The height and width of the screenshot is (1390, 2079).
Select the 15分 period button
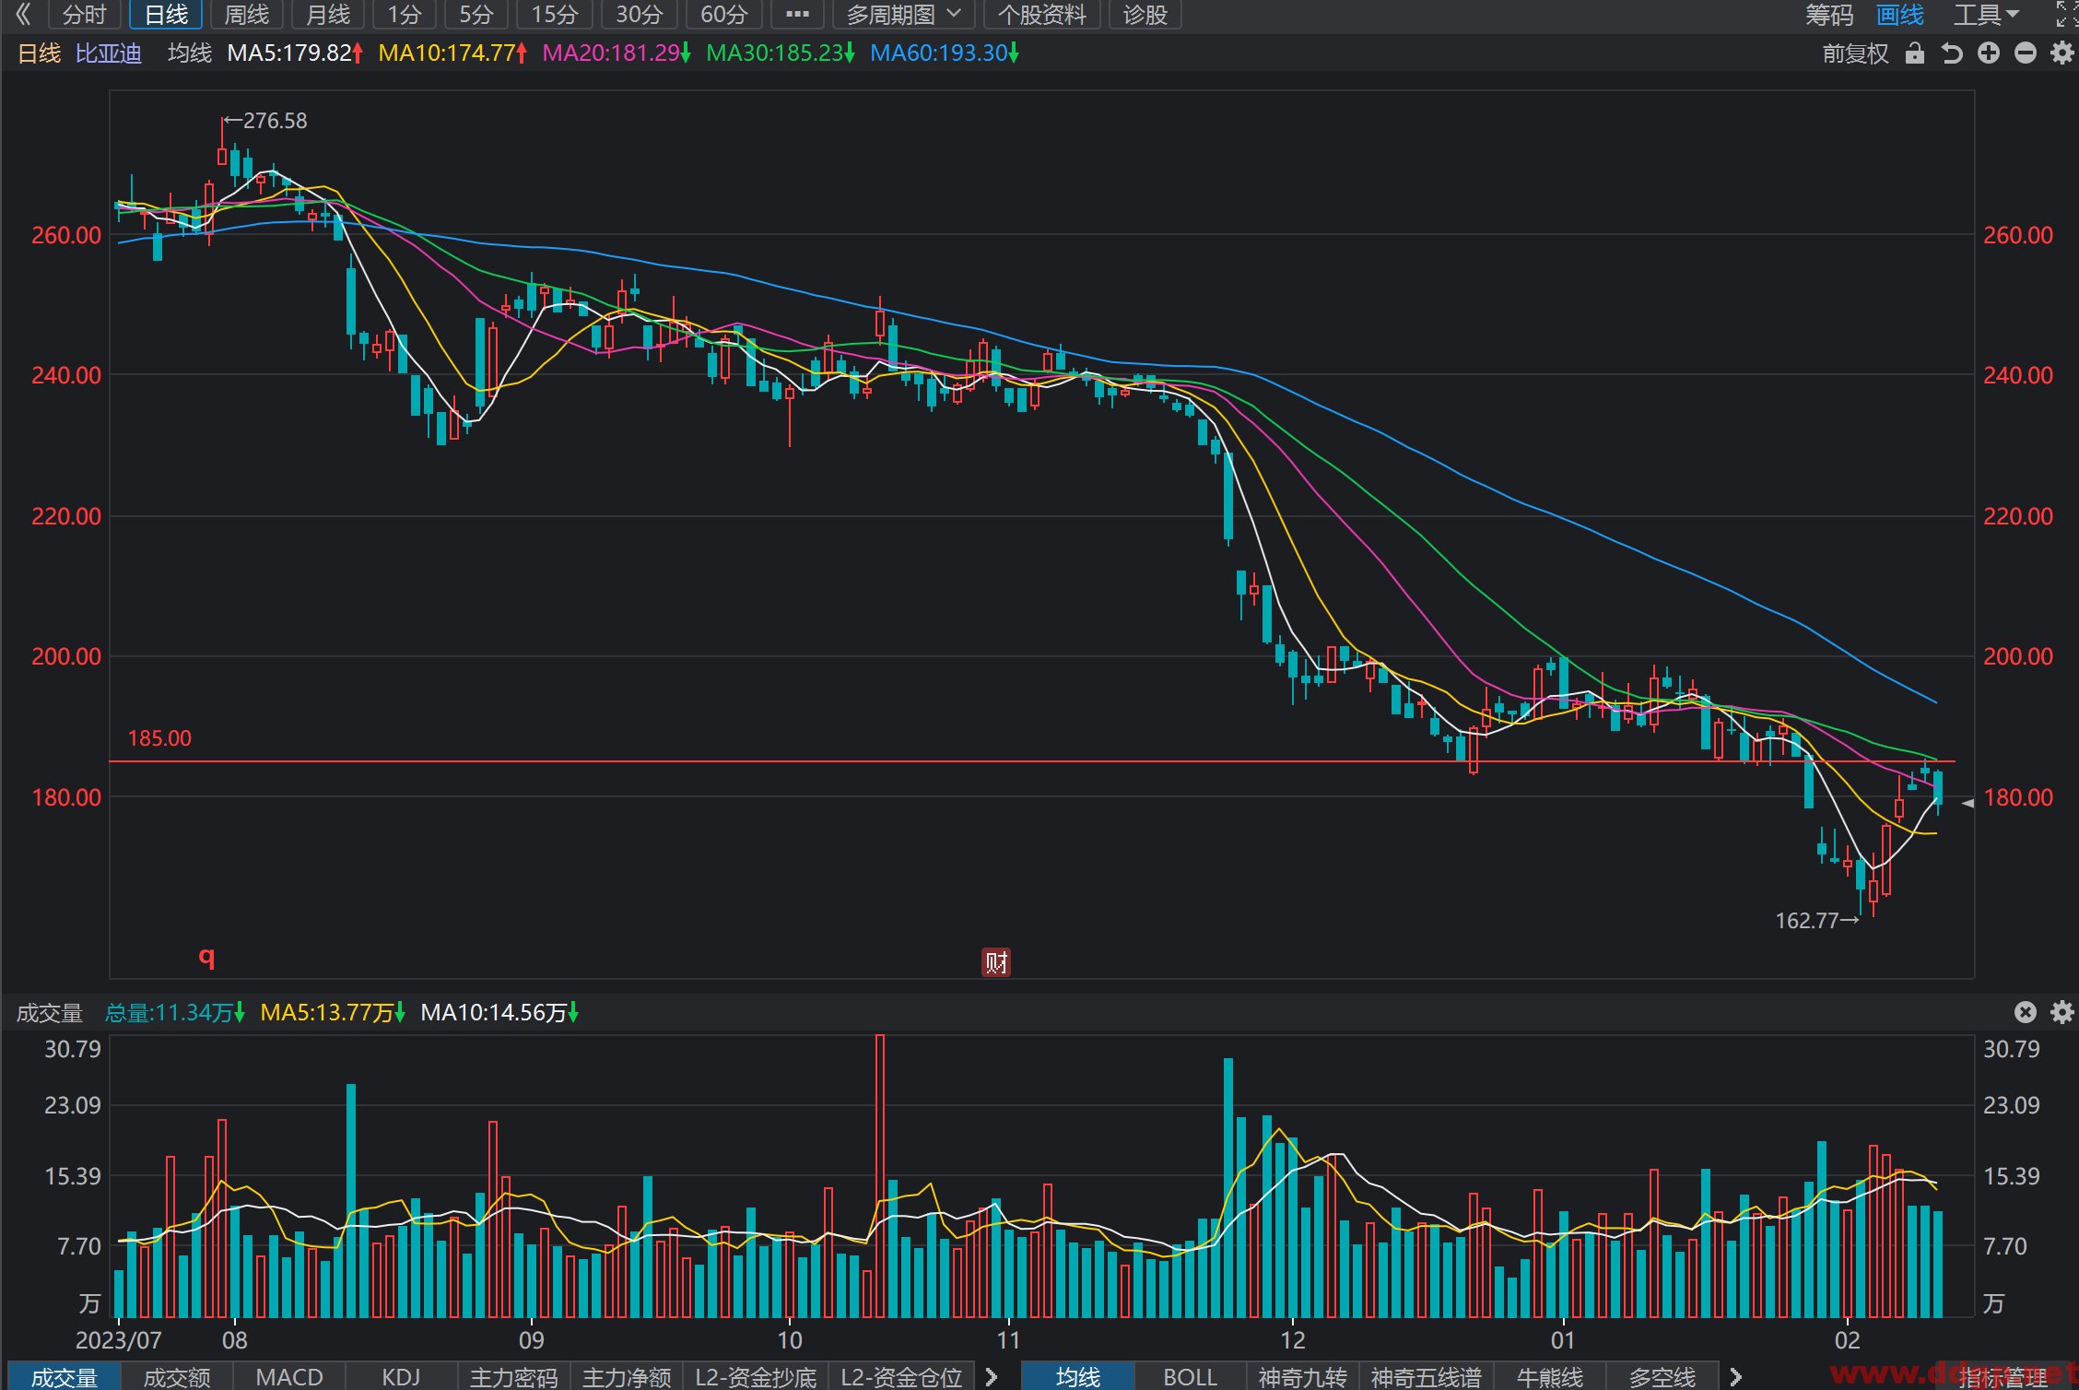tap(554, 15)
